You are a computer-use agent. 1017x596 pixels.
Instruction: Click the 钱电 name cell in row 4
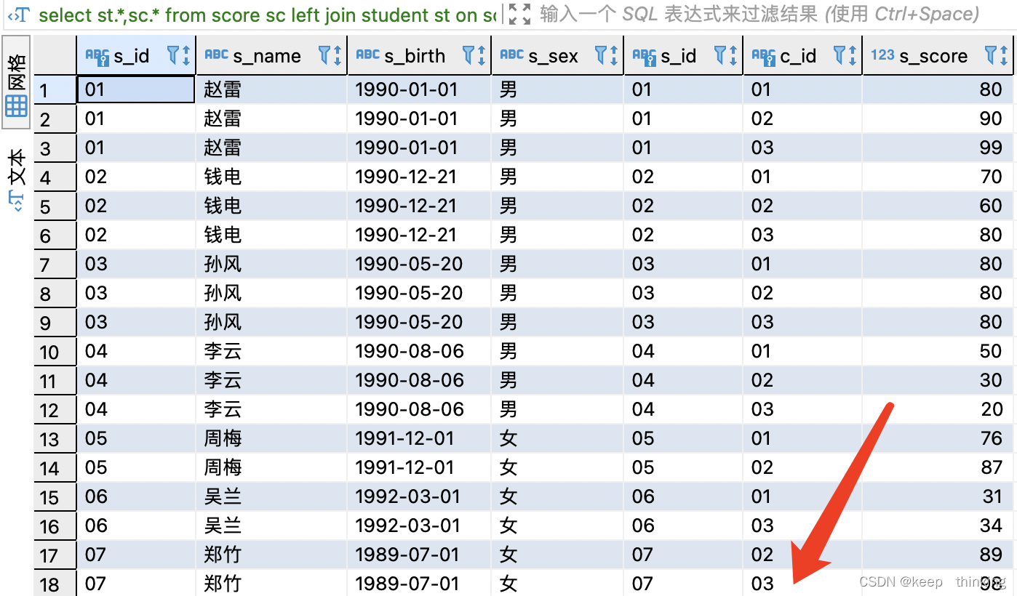tap(272, 177)
